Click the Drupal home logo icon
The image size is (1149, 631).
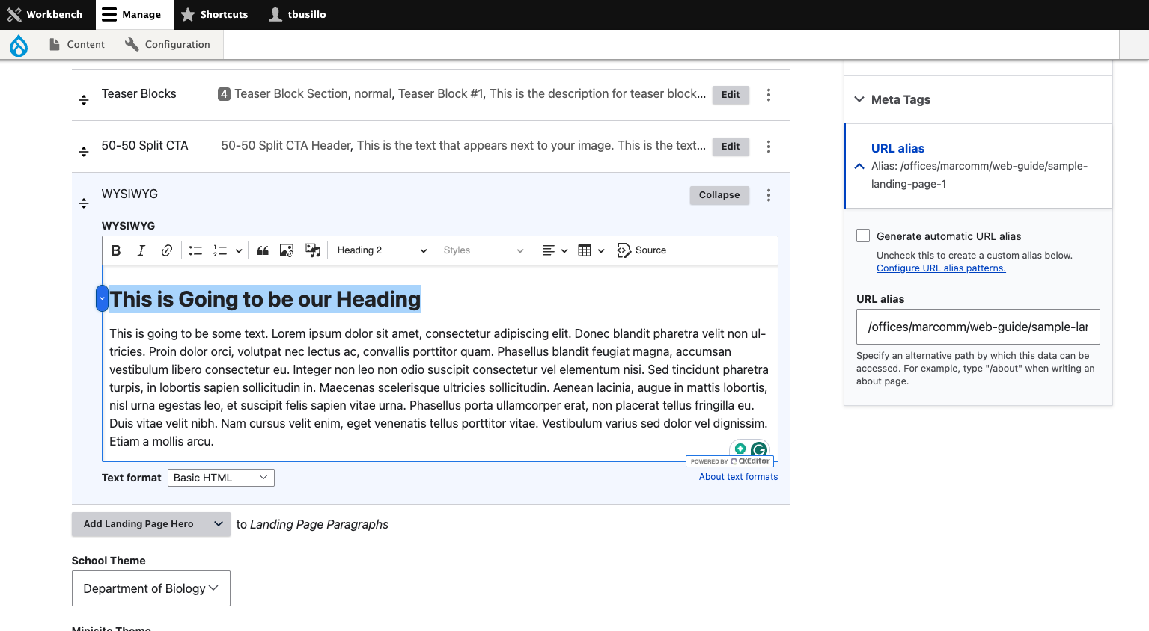tap(19, 45)
